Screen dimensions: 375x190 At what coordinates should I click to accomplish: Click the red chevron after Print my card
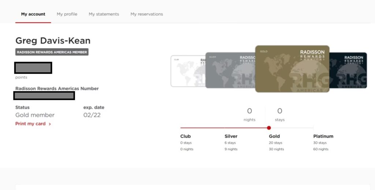click(x=50, y=124)
